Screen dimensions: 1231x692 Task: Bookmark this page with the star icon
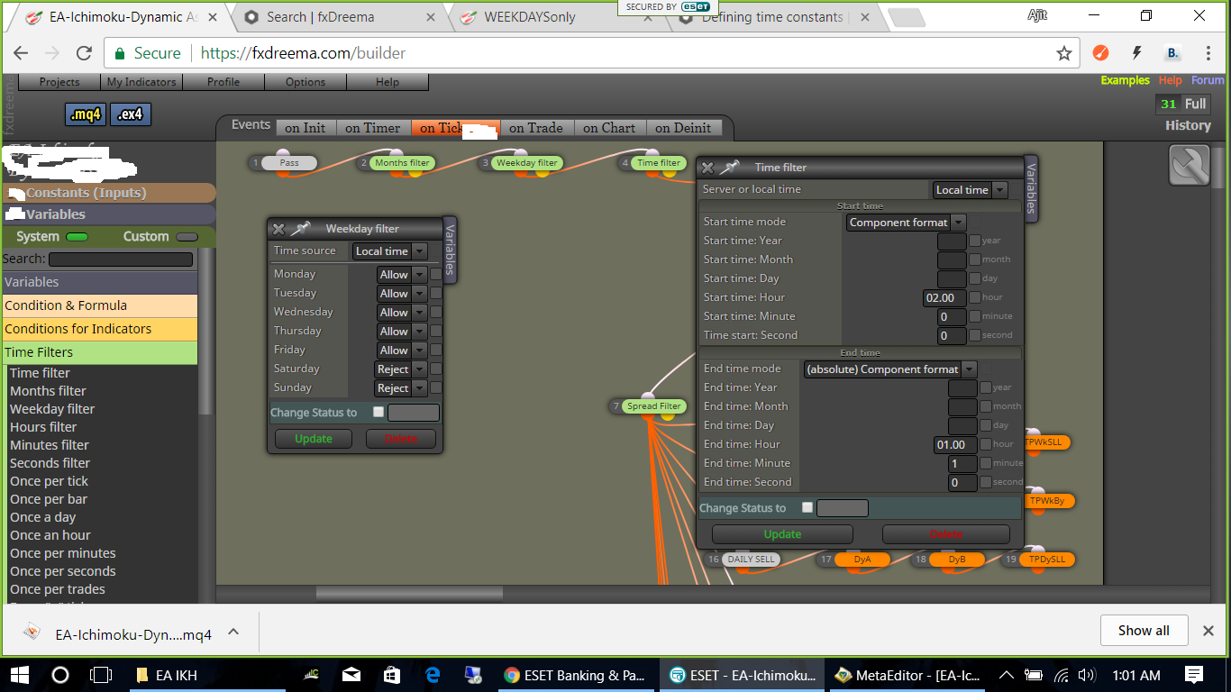point(1064,53)
